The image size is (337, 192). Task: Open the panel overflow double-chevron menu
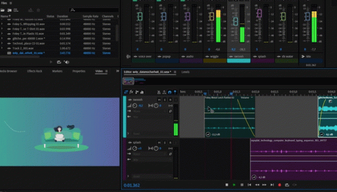(117, 71)
